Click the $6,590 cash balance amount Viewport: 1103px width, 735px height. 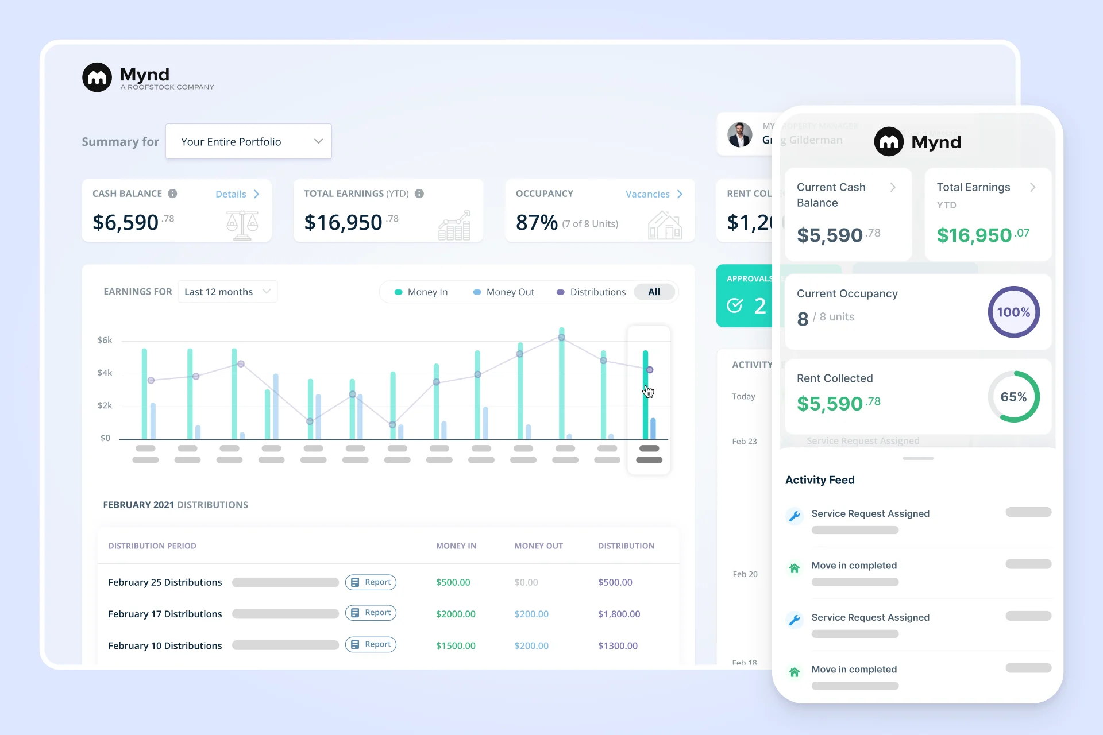133,222
